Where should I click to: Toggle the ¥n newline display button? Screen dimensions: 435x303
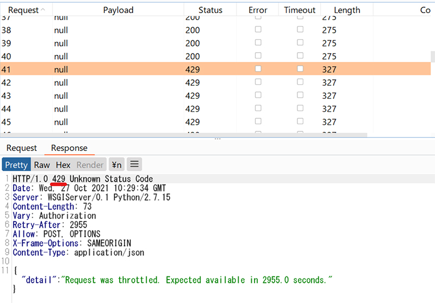click(116, 165)
